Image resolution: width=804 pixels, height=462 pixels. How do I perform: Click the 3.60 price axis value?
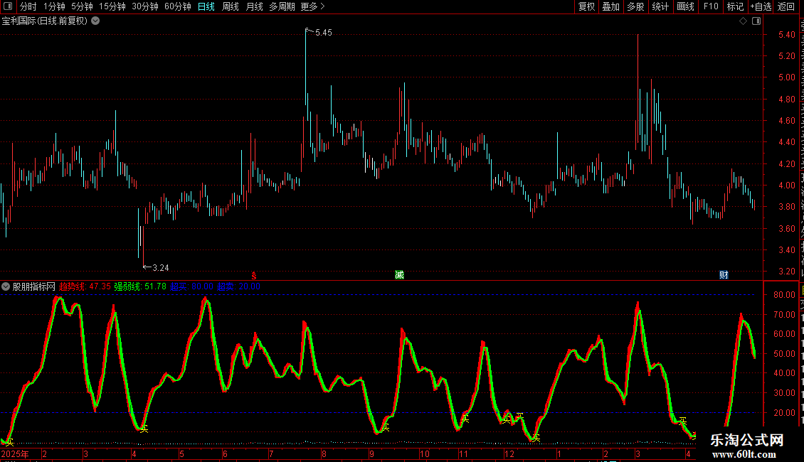pos(786,228)
